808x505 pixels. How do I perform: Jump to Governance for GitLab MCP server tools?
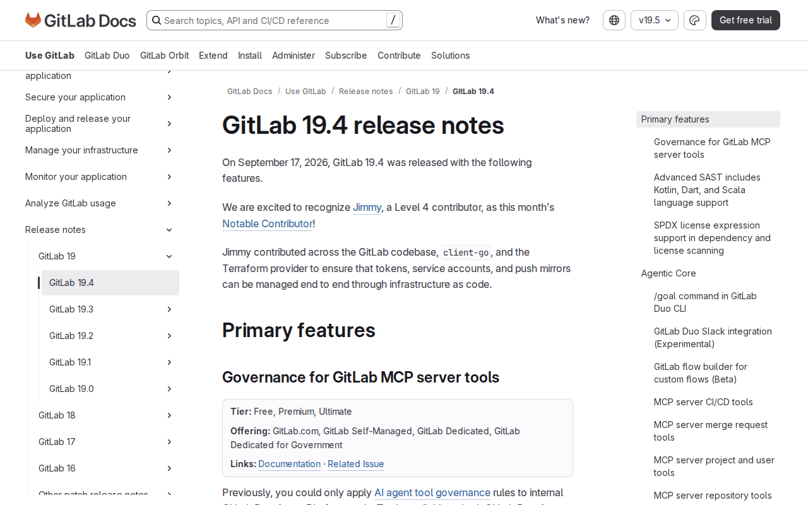click(x=712, y=148)
